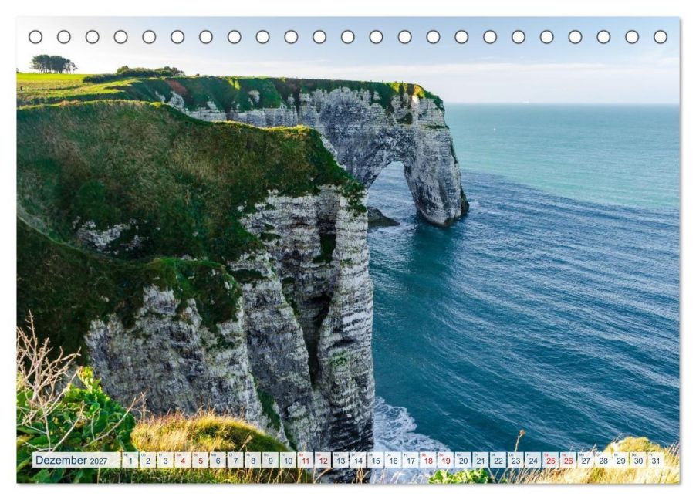Select day 28 in the calendar strip
This screenshot has height=500, width=696.
[603, 461]
